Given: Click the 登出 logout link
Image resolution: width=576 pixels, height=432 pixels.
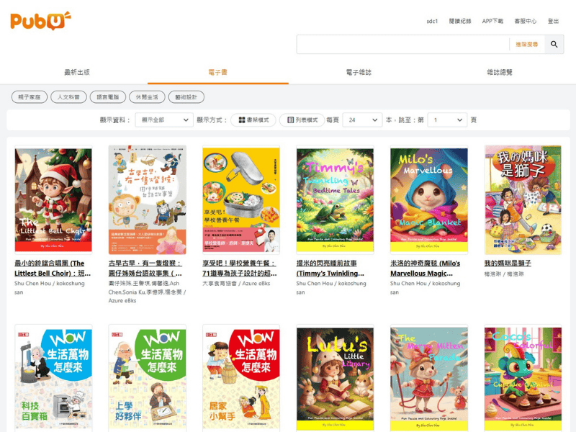Looking at the screenshot, I should [x=553, y=22].
